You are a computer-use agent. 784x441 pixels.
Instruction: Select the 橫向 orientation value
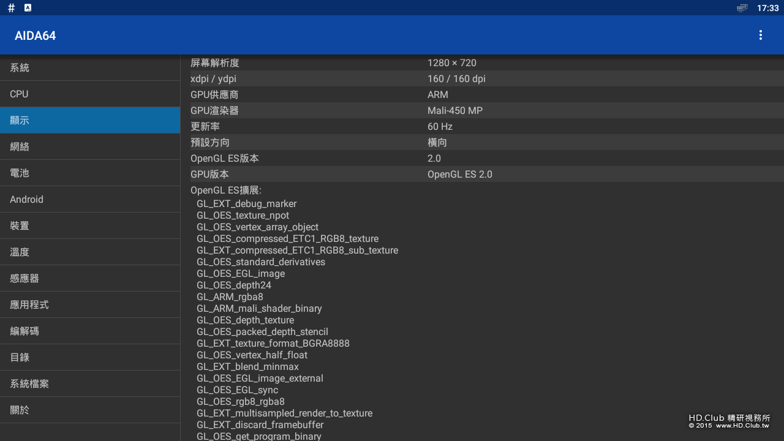pos(437,142)
